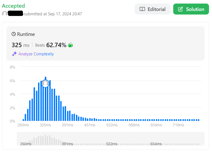Click the 'submitted at Sep 17, 2024 20:47' text
The width and height of the screenshot is (212, 154).
coord(53,14)
